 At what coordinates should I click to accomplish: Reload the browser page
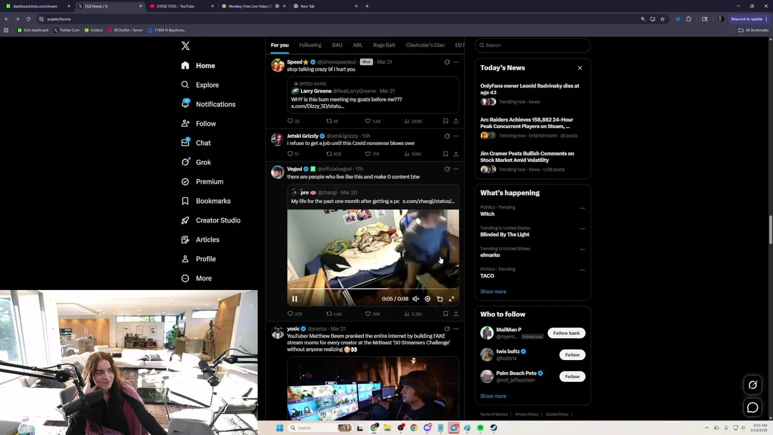click(x=28, y=19)
